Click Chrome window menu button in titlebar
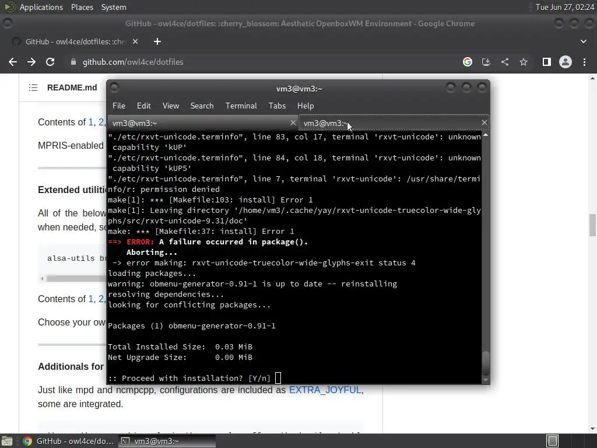The height and width of the screenshot is (448, 597). coord(7,23)
